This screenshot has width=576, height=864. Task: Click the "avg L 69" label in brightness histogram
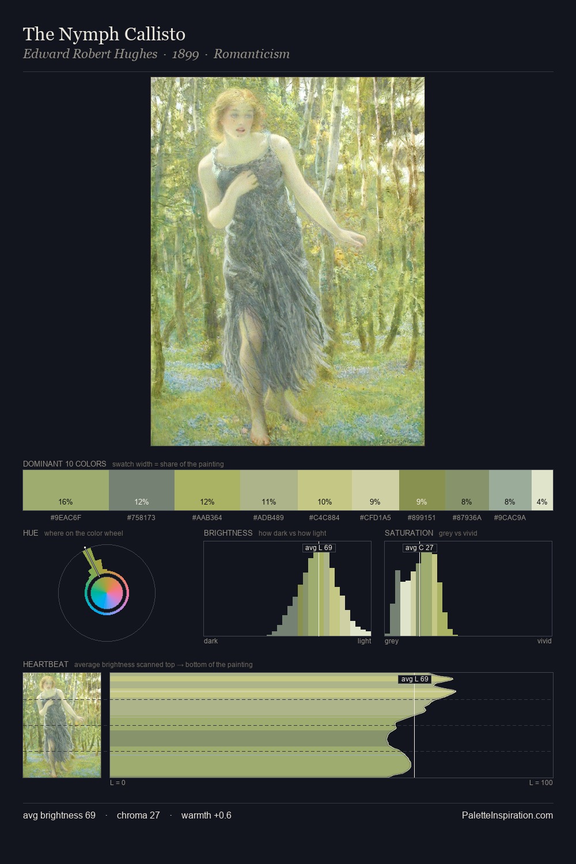tap(319, 548)
